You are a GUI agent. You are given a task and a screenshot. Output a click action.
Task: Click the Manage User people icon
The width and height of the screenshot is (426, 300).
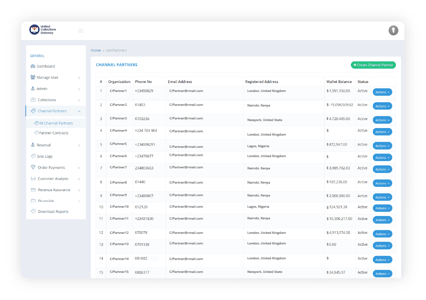(33, 77)
